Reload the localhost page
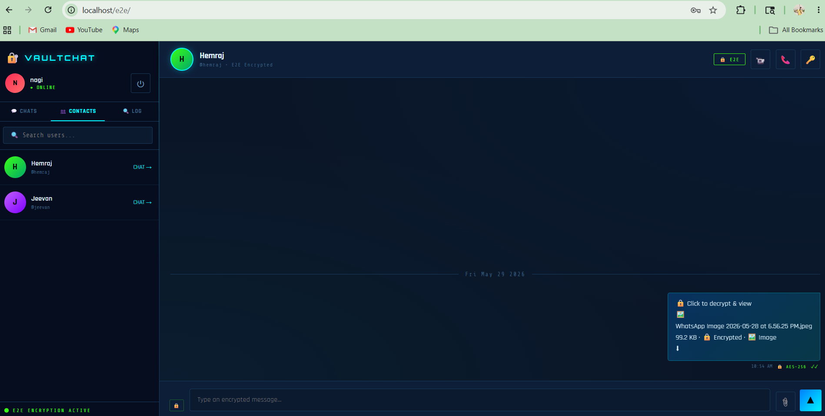Image resolution: width=825 pixels, height=416 pixels. pos(48,10)
